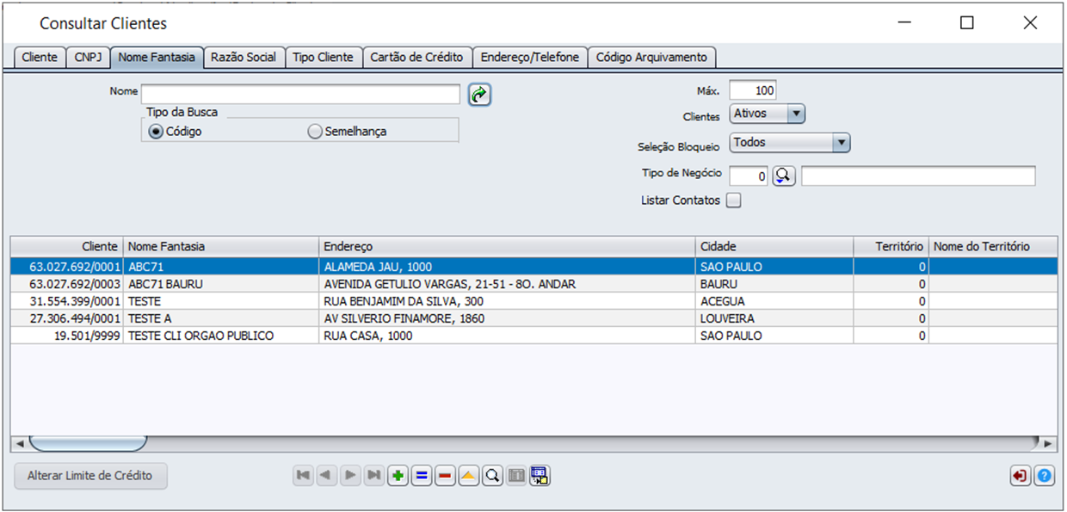This screenshot has height=512, width=1067.
Task: Add a new client with green plus
Action: (x=398, y=476)
